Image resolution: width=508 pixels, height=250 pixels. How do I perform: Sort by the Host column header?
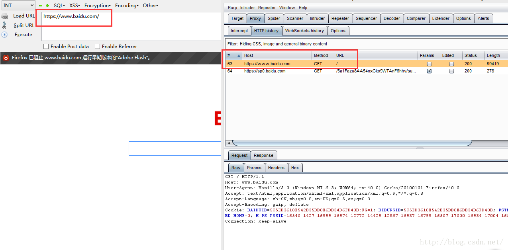pos(277,55)
